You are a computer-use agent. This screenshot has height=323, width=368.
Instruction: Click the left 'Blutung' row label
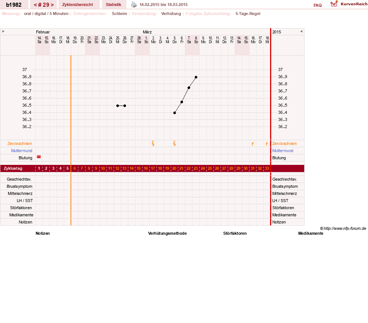(26, 158)
